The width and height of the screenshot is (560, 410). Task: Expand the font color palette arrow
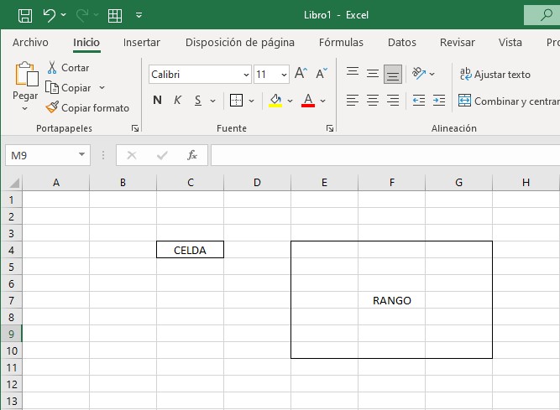point(323,101)
